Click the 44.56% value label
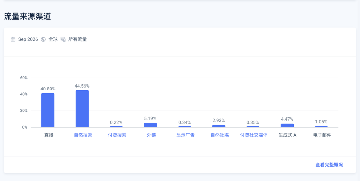Screen dimensions: 360x181 tap(82, 86)
